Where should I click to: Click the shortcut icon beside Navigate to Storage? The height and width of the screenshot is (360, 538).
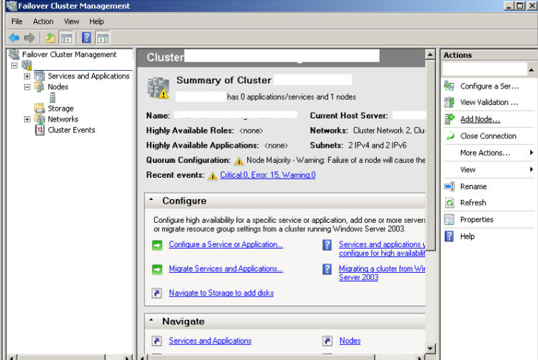click(157, 293)
